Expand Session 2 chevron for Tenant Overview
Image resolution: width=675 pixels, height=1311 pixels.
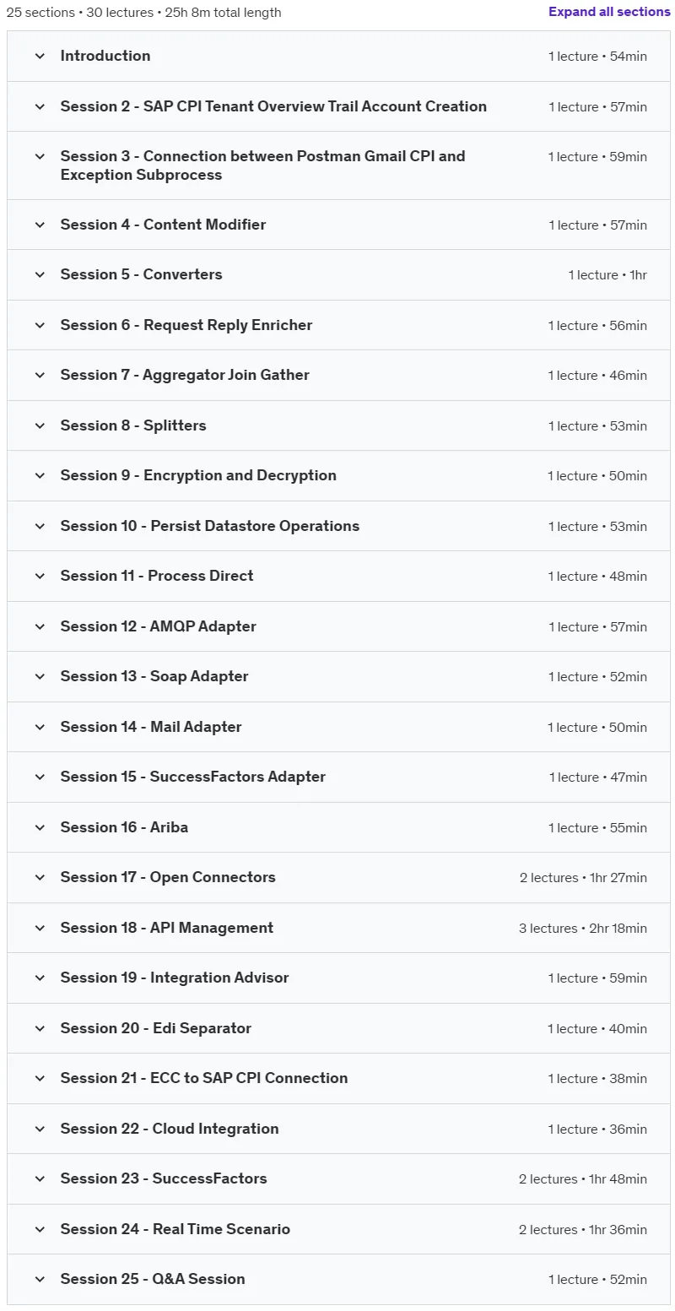(x=40, y=107)
